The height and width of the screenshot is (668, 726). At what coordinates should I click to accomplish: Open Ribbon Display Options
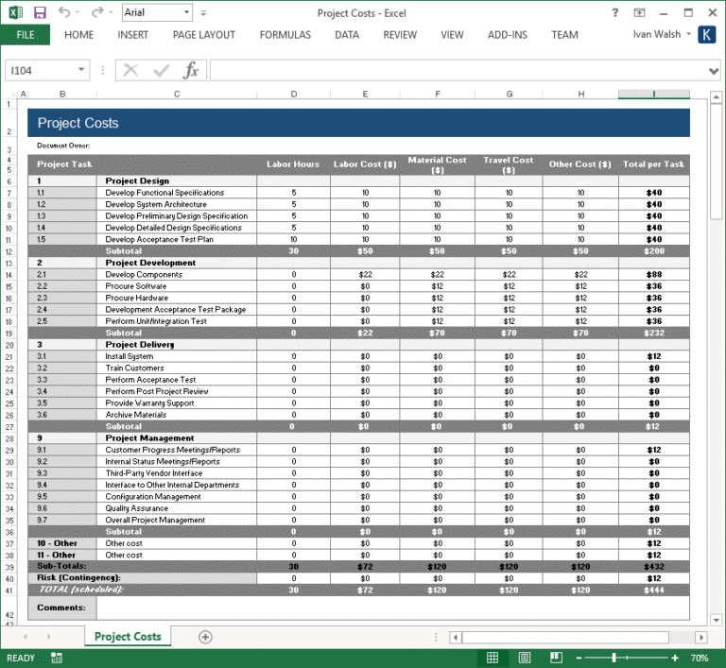tap(639, 13)
